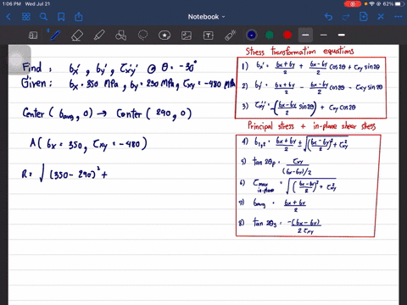Select the Shapes tool

click(x=120, y=36)
